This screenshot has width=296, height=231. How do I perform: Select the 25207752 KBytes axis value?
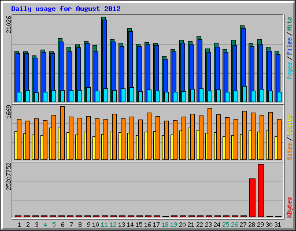[x=9, y=176]
